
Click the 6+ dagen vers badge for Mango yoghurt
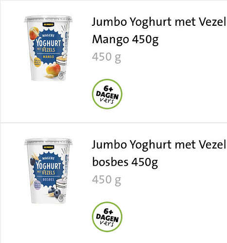click(x=107, y=94)
